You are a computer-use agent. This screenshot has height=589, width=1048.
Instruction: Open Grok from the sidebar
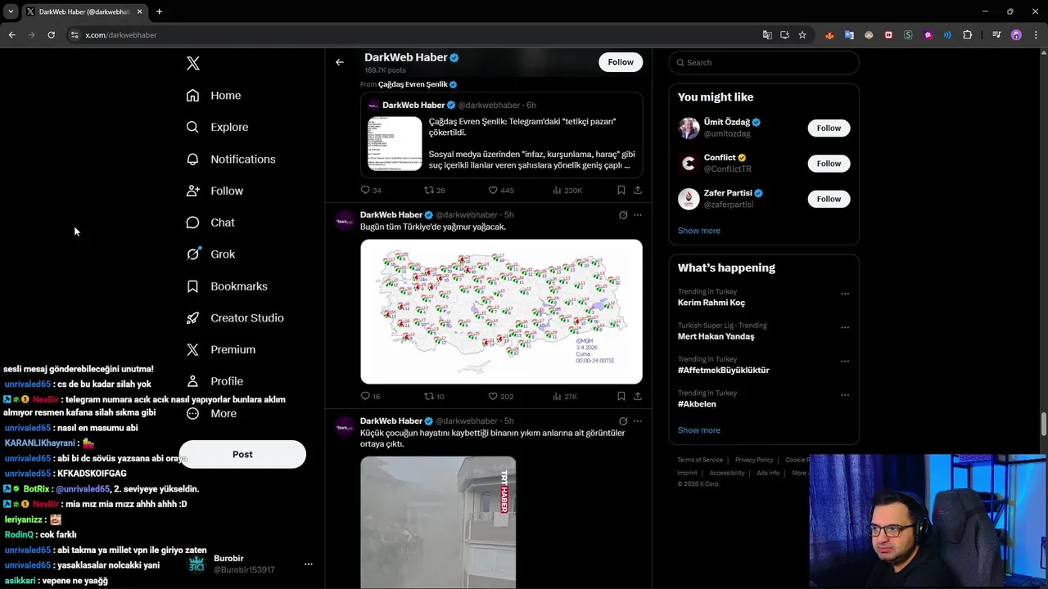pyautogui.click(x=210, y=254)
